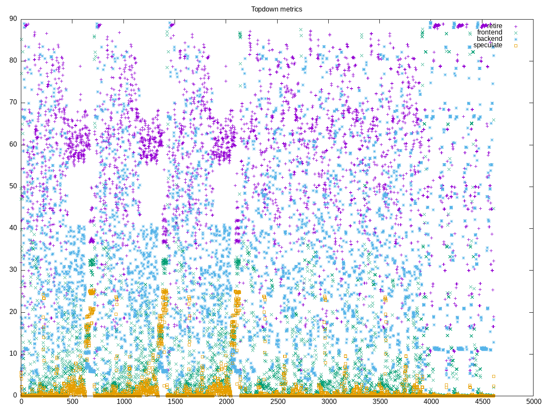The height and width of the screenshot is (409, 545).
Task: Click the 4000 x-axis tick label
Action: [431, 401]
